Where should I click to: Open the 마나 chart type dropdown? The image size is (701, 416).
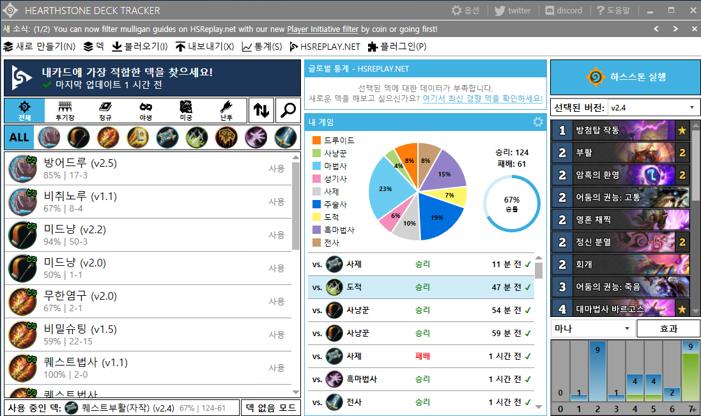pos(593,329)
